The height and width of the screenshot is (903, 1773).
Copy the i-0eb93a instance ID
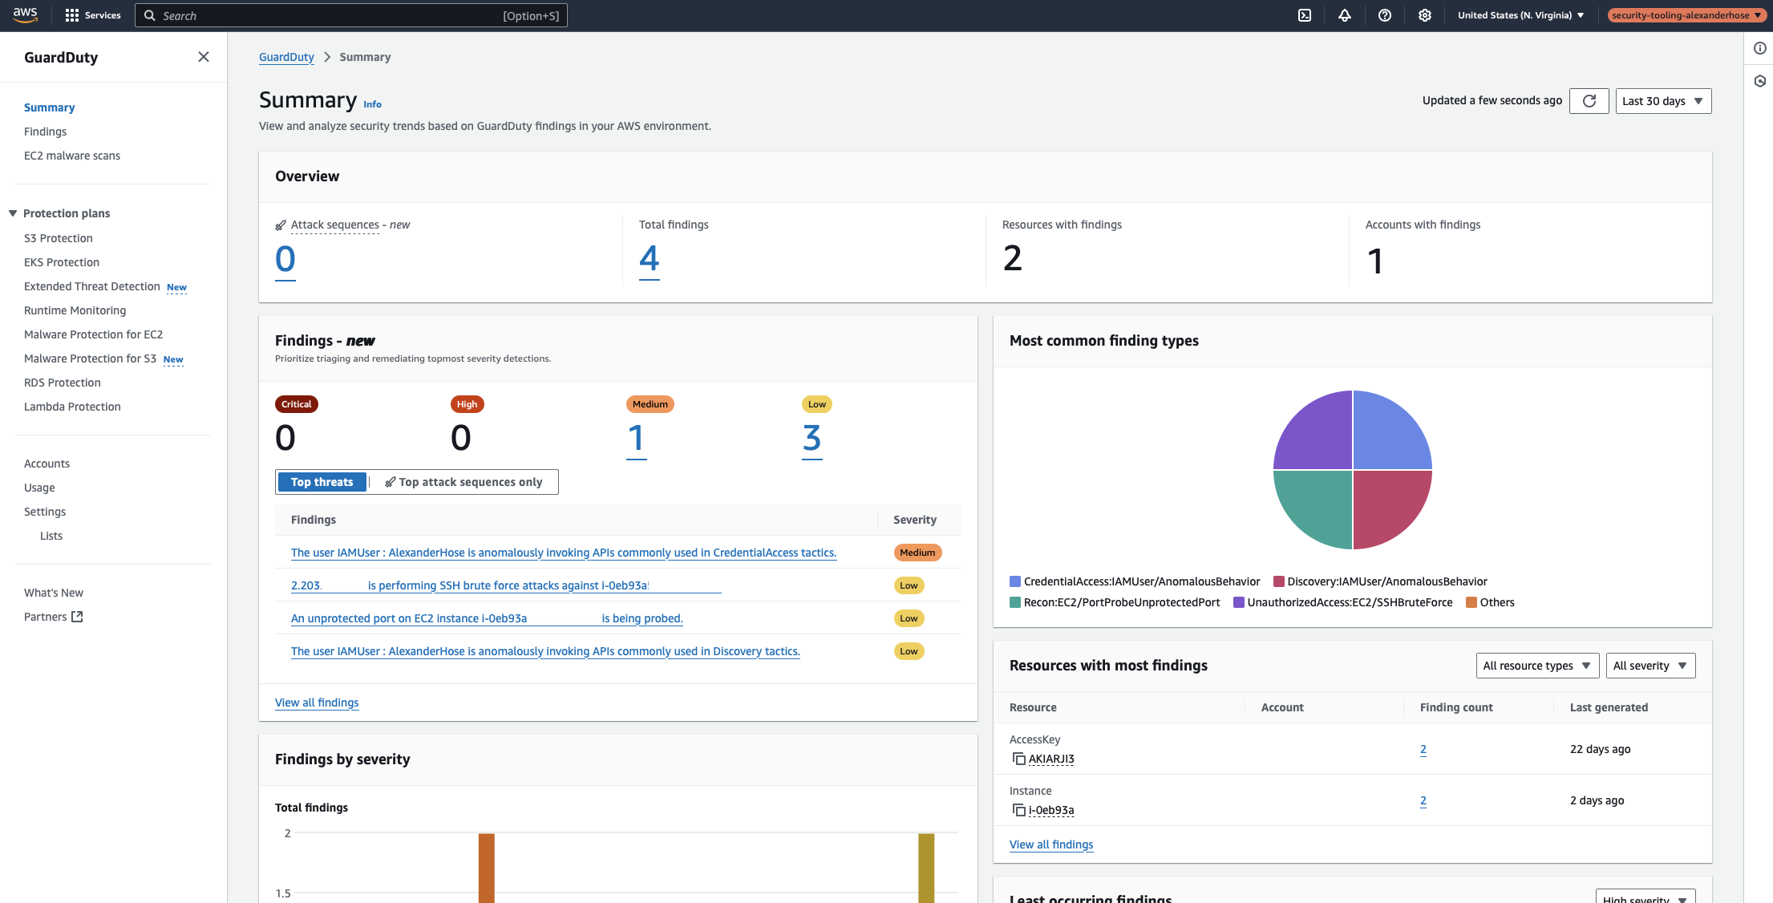(x=1018, y=810)
